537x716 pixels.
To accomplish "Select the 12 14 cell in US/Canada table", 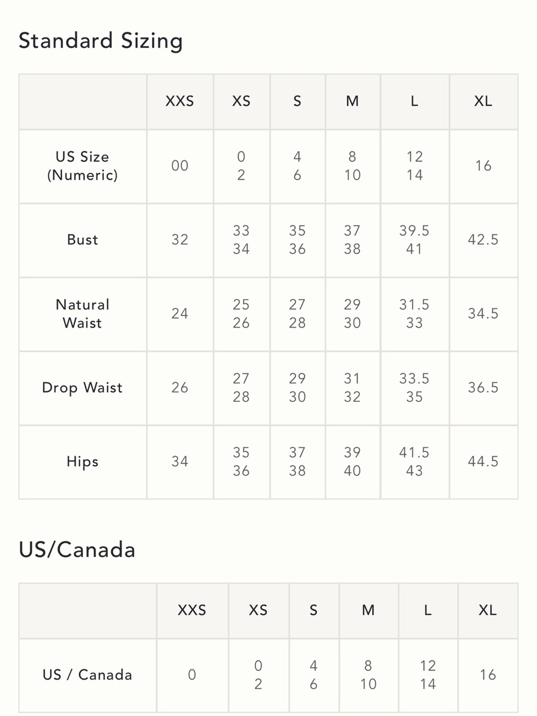I will point(428,675).
